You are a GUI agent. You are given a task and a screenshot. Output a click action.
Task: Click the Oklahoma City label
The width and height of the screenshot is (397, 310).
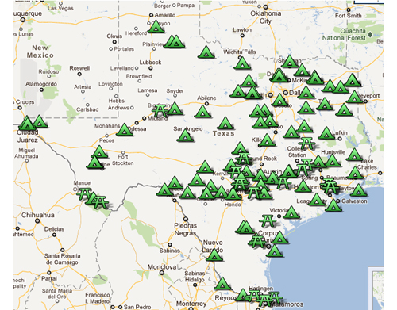pyautogui.click(x=265, y=17)
